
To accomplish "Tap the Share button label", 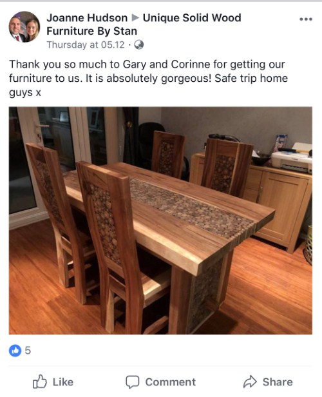I will pyautogui.click(x=278, y=382).
